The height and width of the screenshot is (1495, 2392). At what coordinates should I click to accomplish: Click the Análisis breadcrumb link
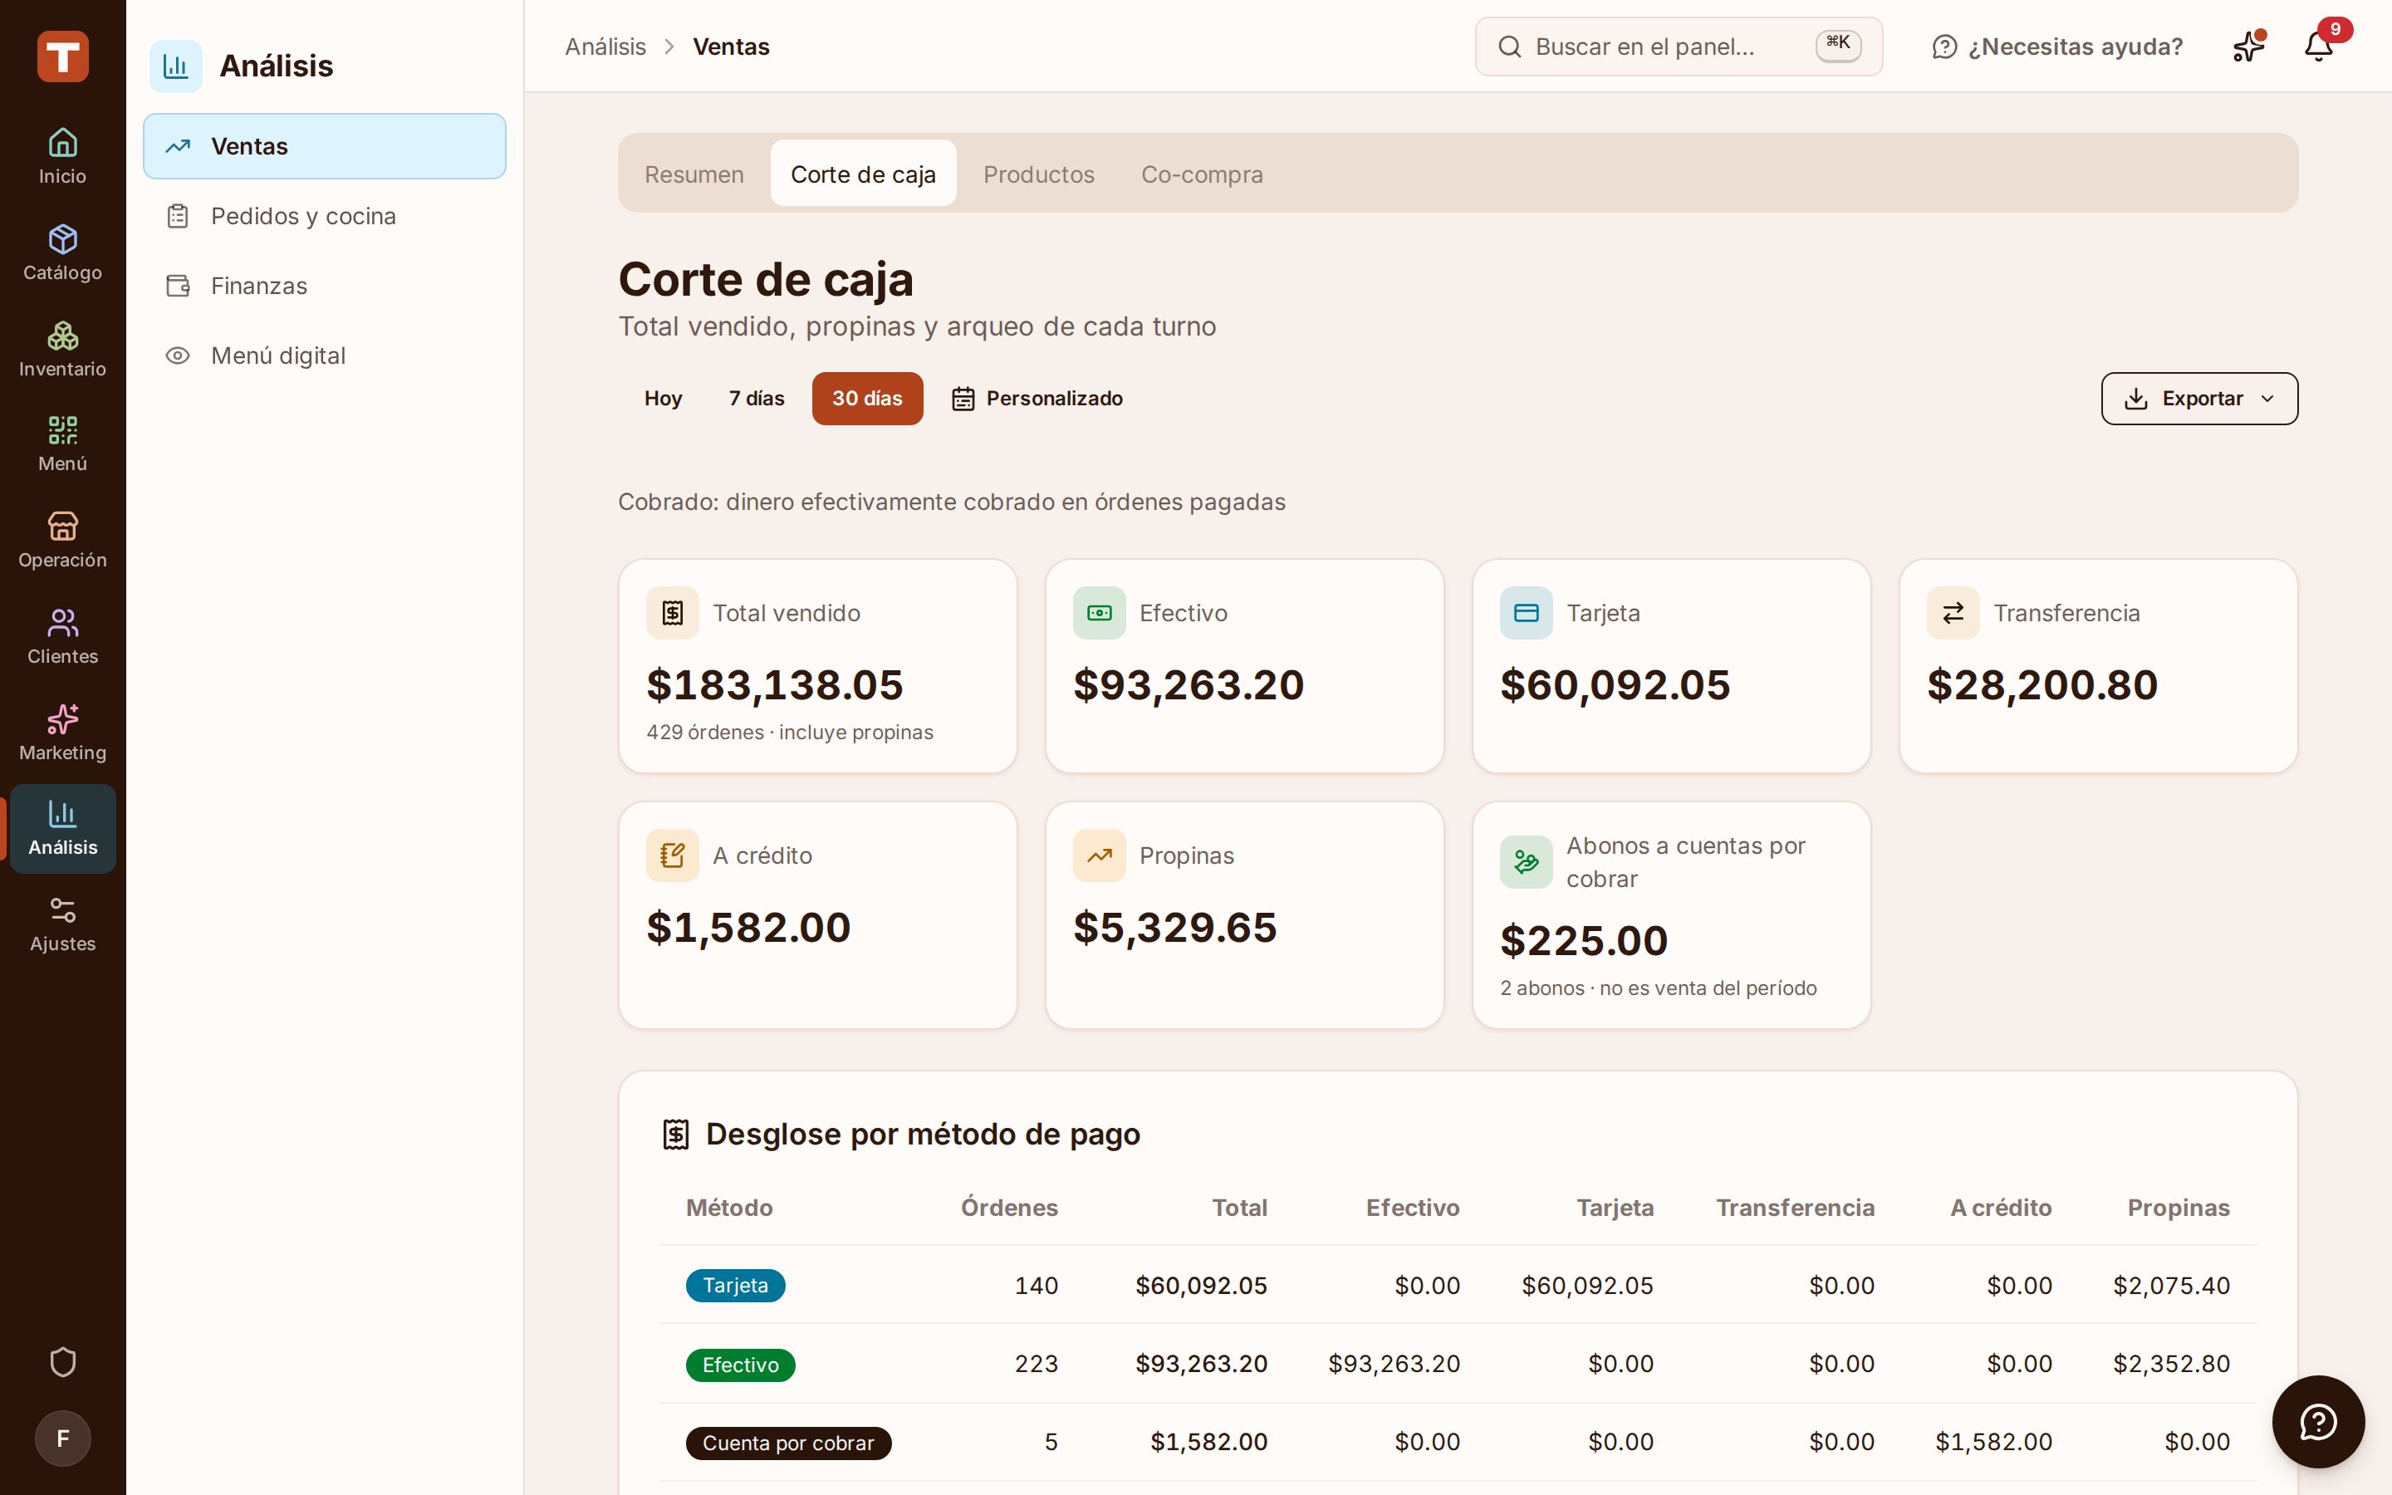tap(605, 47)
